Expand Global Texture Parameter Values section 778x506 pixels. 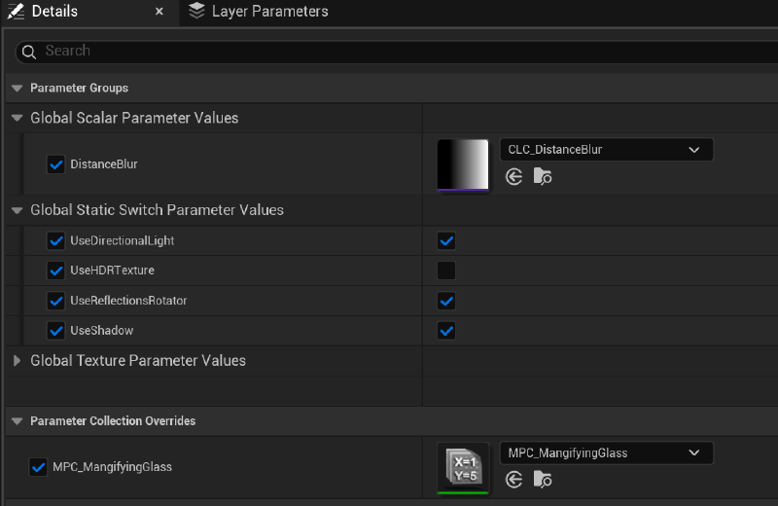coord(18,361)
